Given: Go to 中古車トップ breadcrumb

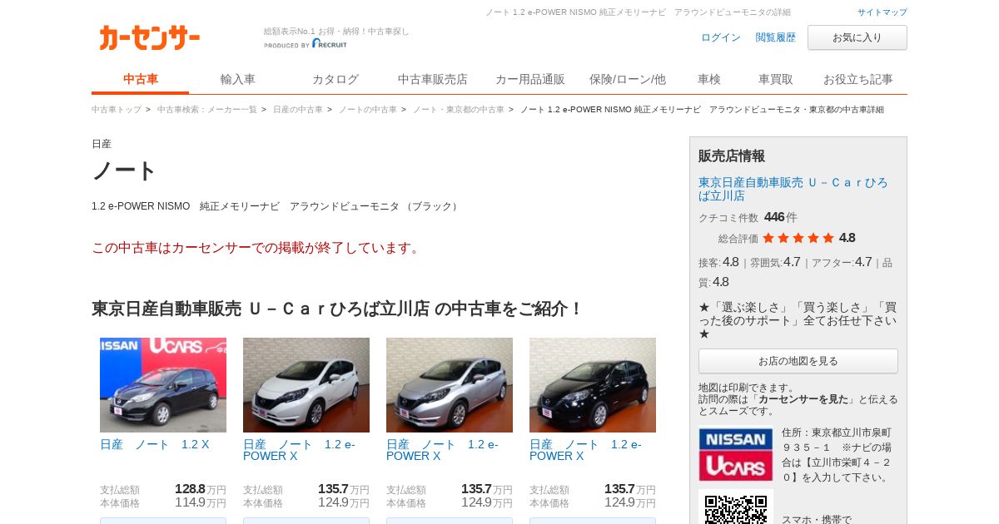Looking at the screenshot, I should (117, 110).
